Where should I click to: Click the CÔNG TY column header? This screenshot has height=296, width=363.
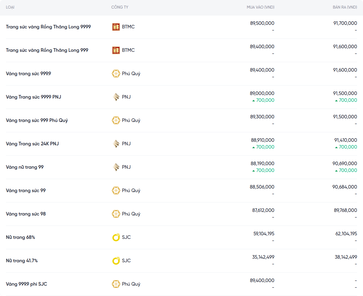click(x=120, y=7)
